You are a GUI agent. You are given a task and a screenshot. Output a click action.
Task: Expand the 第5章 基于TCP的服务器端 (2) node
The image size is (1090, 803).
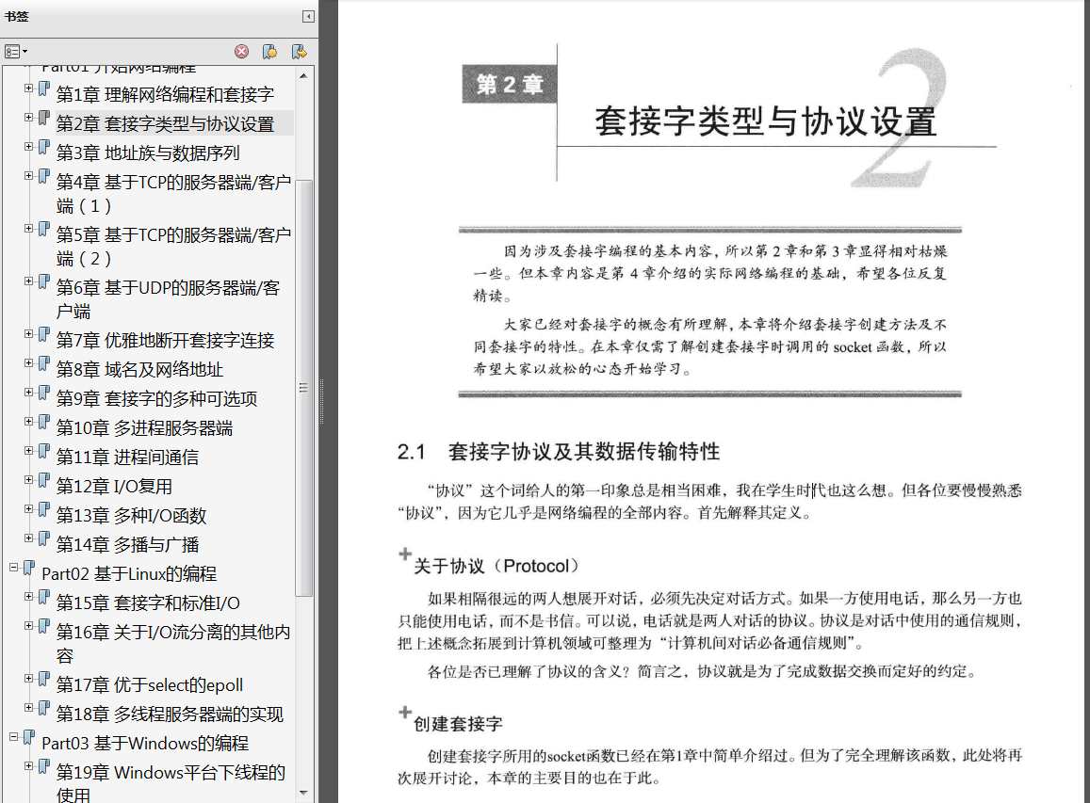[x=28, y=229]
